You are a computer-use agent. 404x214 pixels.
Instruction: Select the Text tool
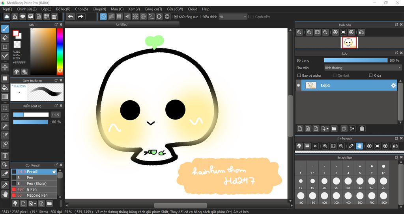(5, 156)
